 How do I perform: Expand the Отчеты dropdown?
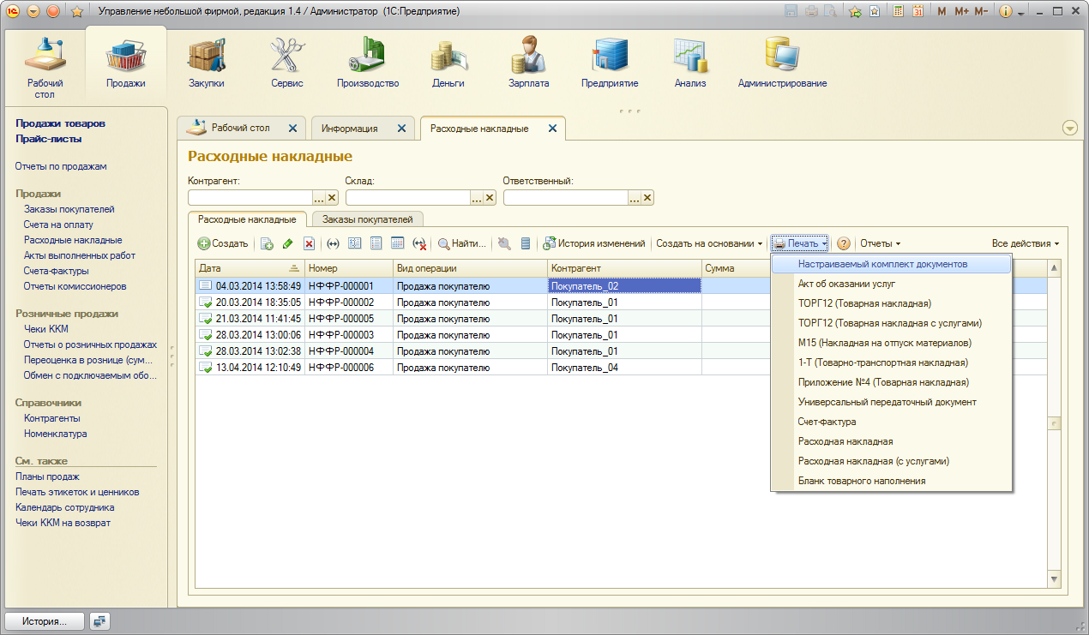point(880,244)
